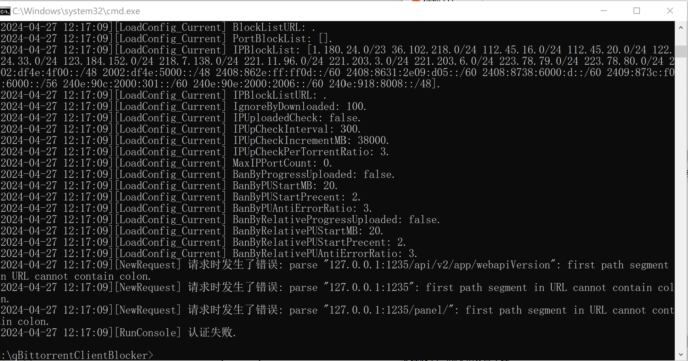Maximize the cmd.exe window
The height and width of the screenshot is (361, 688).
click(x=637, y=11)
